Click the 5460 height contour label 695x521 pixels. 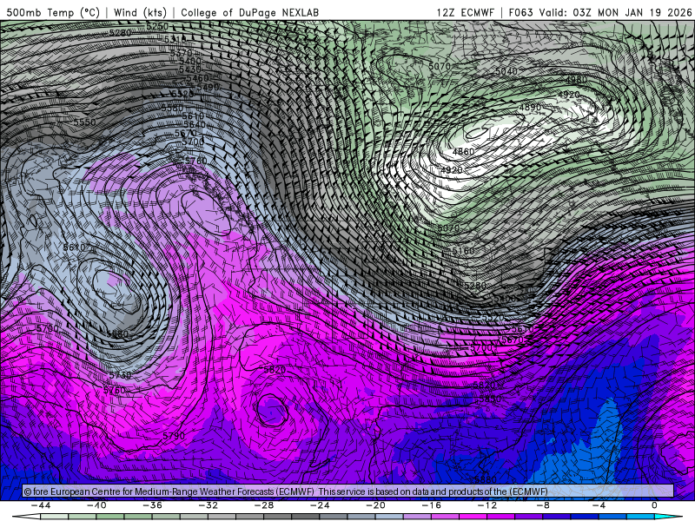tap(197, 78)
